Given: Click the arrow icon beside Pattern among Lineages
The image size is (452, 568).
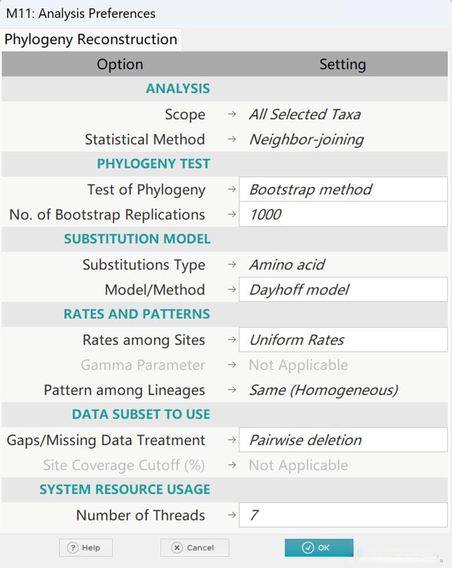Looking at the screenshot, I should click(232, 390).
